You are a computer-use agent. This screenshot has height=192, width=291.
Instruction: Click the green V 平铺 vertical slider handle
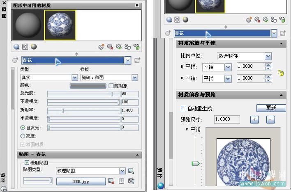195,163
